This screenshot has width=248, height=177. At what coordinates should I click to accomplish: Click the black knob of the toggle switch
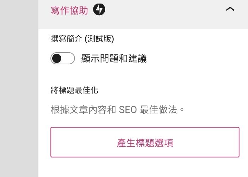57,58
